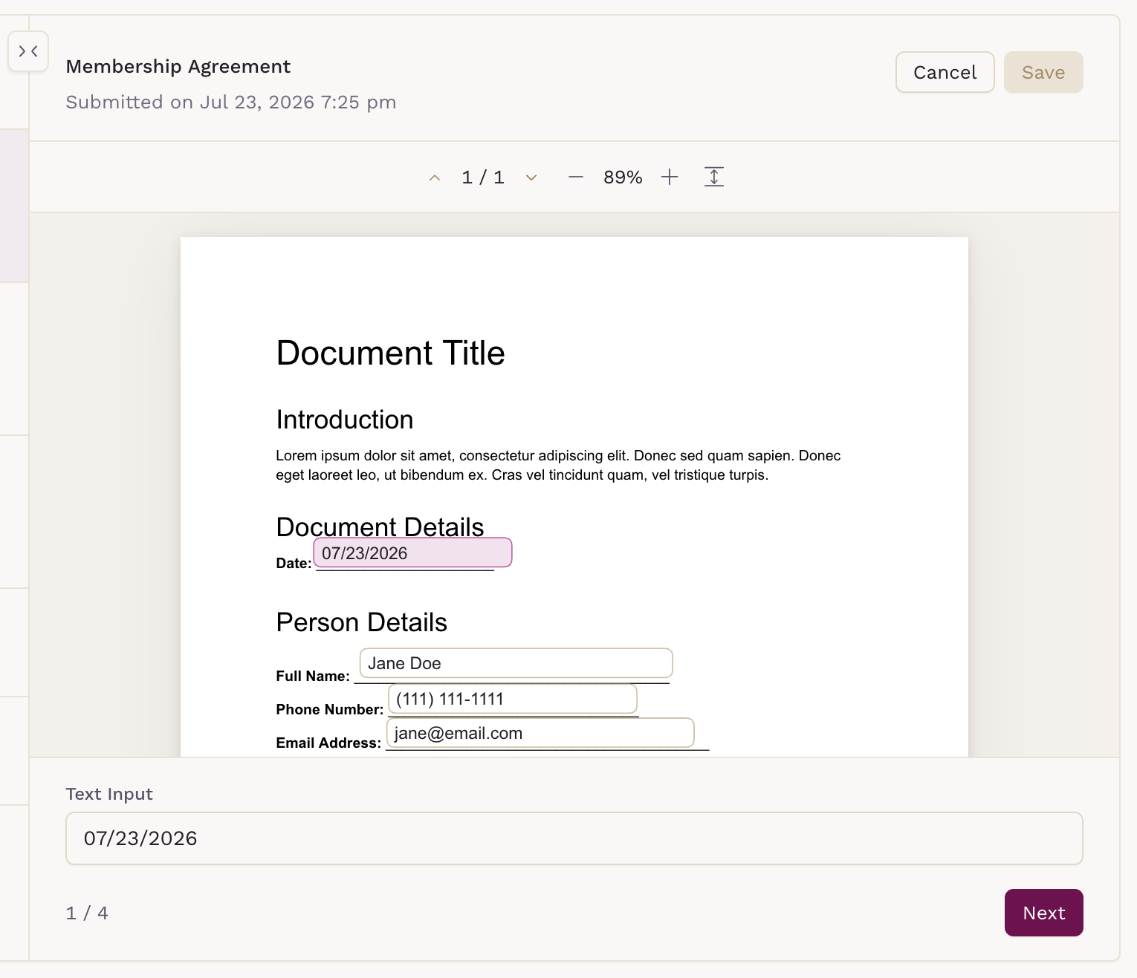
Task: Zoom in with the plus icon
Action: [x=670, y=177]
